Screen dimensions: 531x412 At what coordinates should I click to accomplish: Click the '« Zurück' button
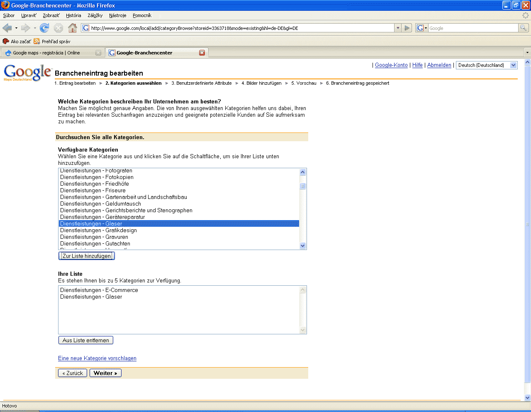(73, 373)
